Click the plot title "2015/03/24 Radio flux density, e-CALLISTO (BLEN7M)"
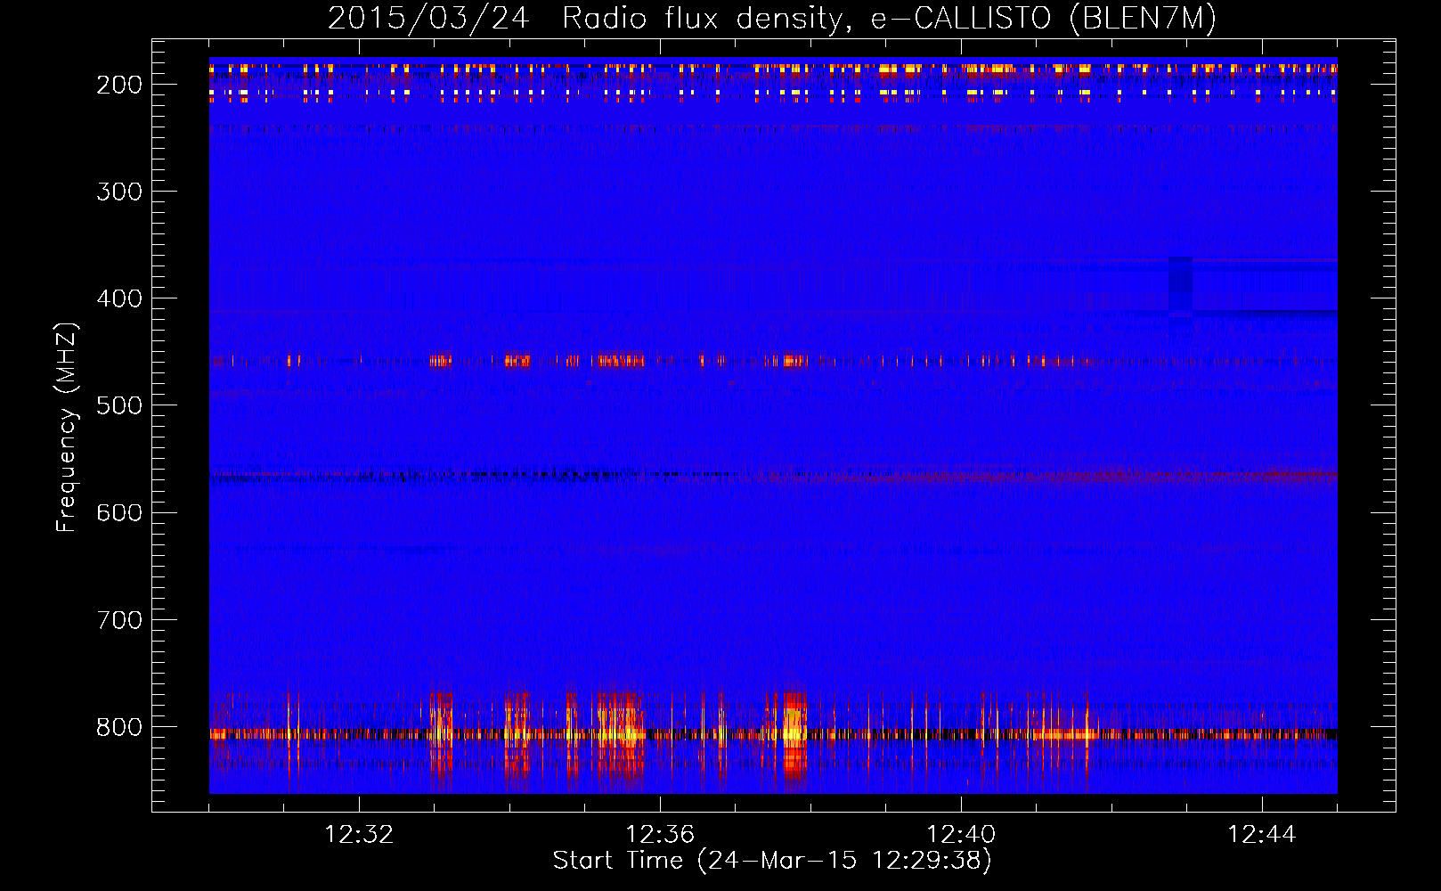This screenshot has width=1441, height=891. pos(772,18)
